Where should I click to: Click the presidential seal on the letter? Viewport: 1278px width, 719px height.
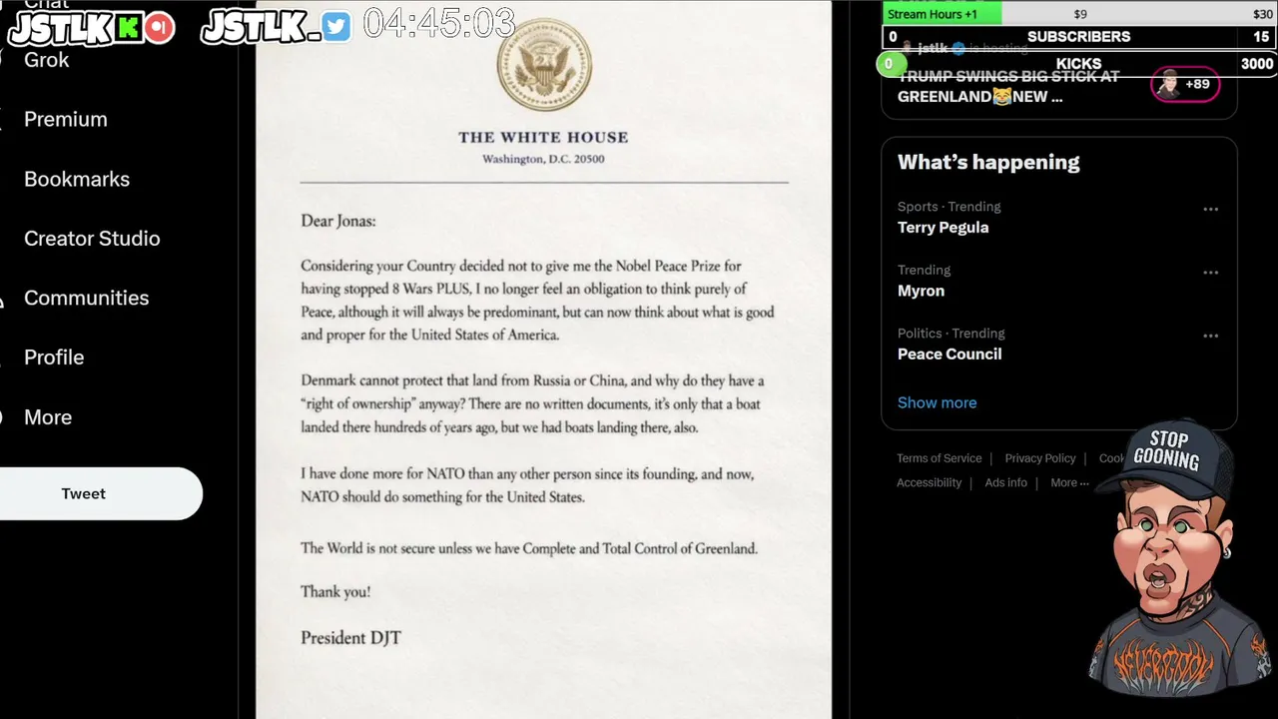click(x=544, y=65)
